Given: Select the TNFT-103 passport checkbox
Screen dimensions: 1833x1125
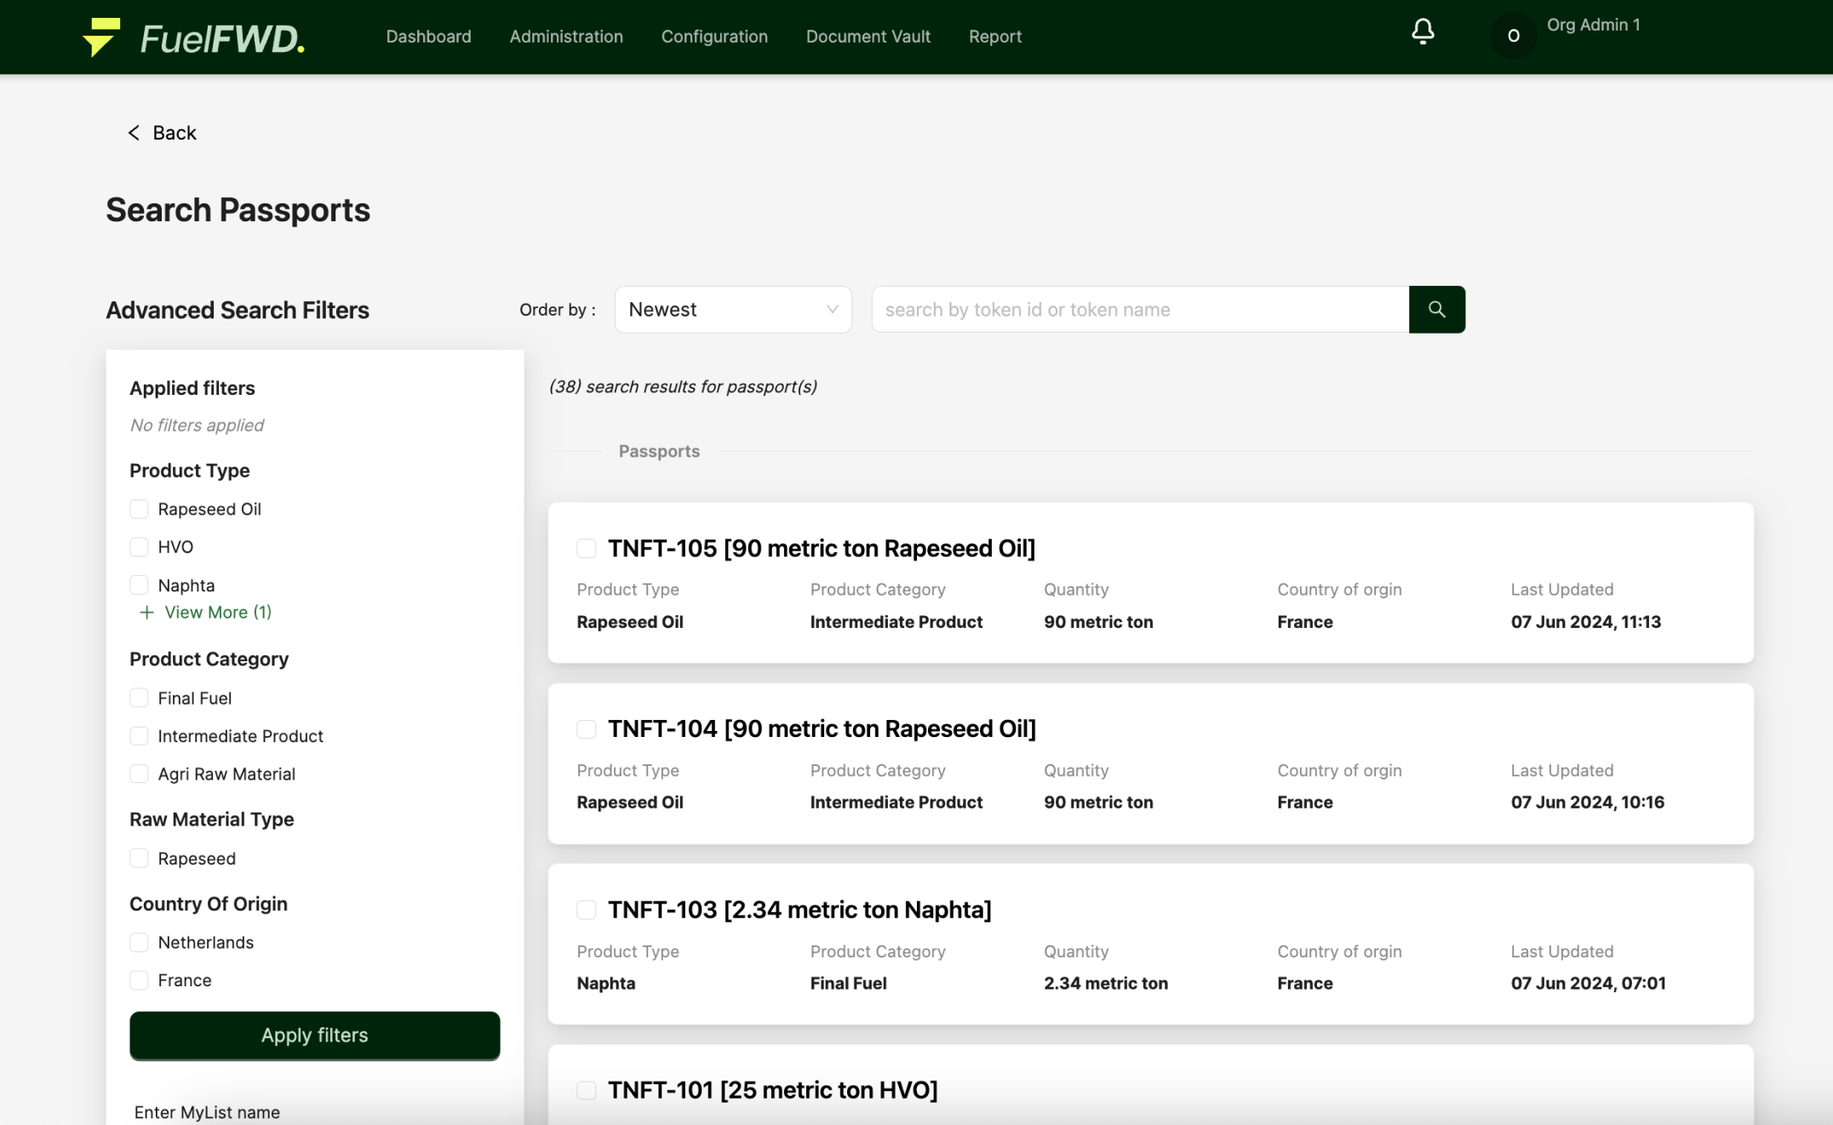Looking at the screenshot, I should (x=586, y=910).
